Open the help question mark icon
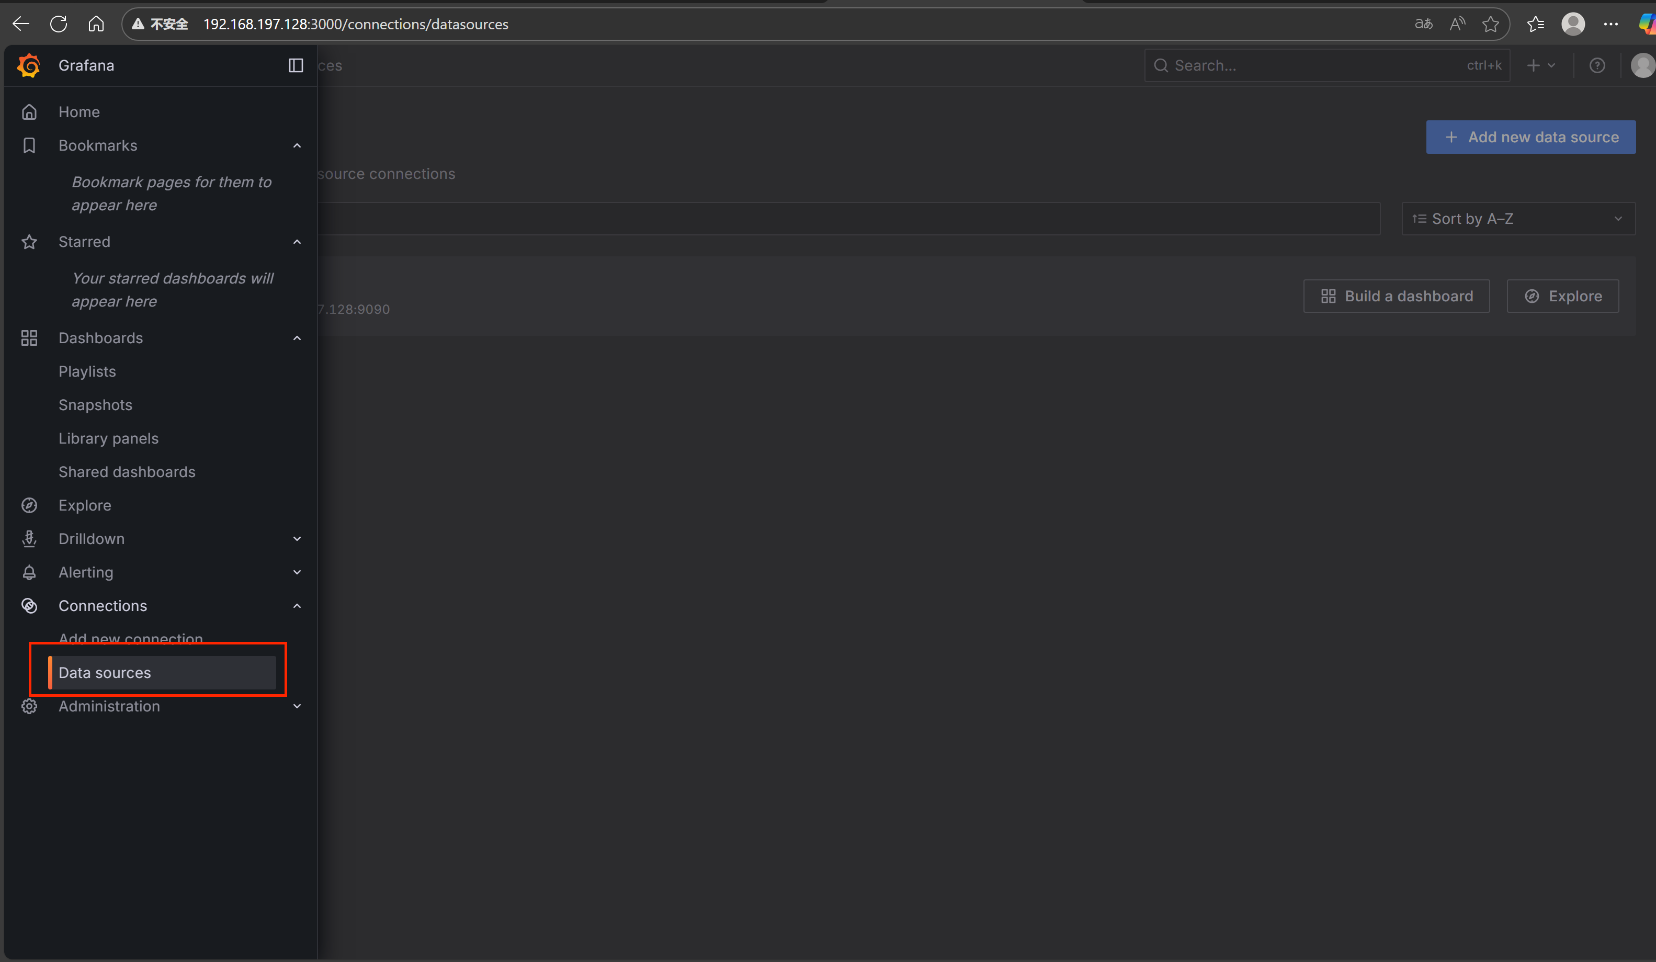The height and width of the screenshot is (962, 1656). 1597,65
